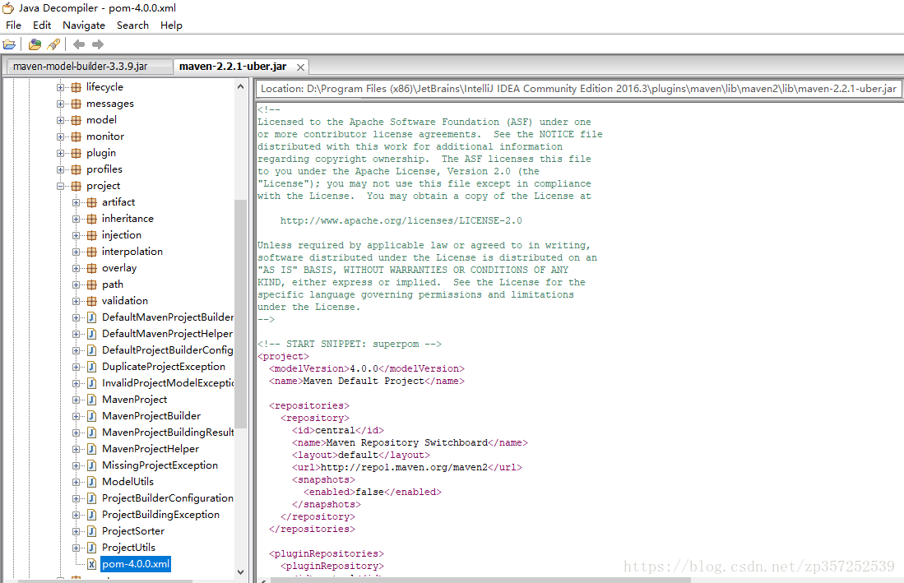This screenshot has width=904, height=583.
Task: Click the inheritance package icon
Action: pos(91,219)
